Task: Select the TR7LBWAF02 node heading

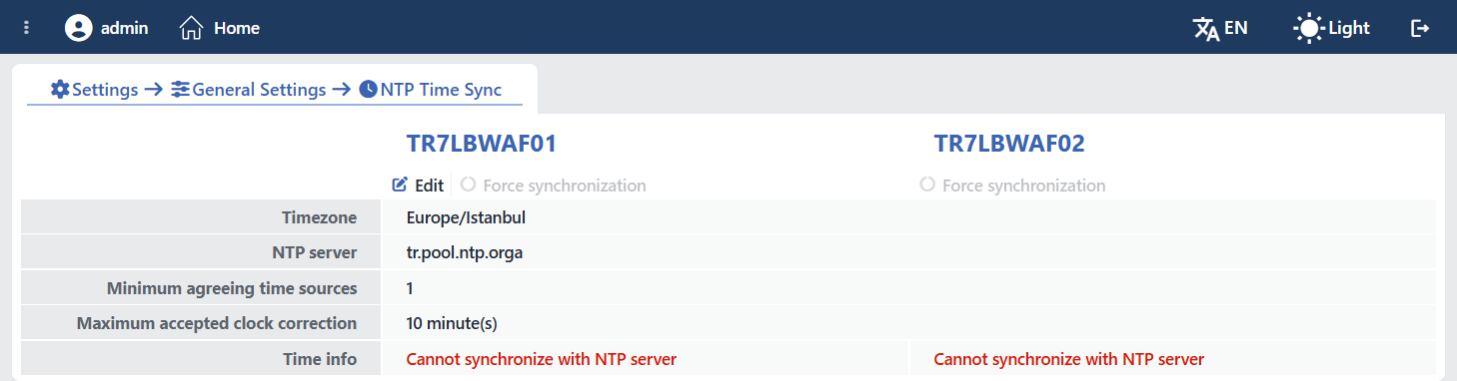Action: (1009, 144)
